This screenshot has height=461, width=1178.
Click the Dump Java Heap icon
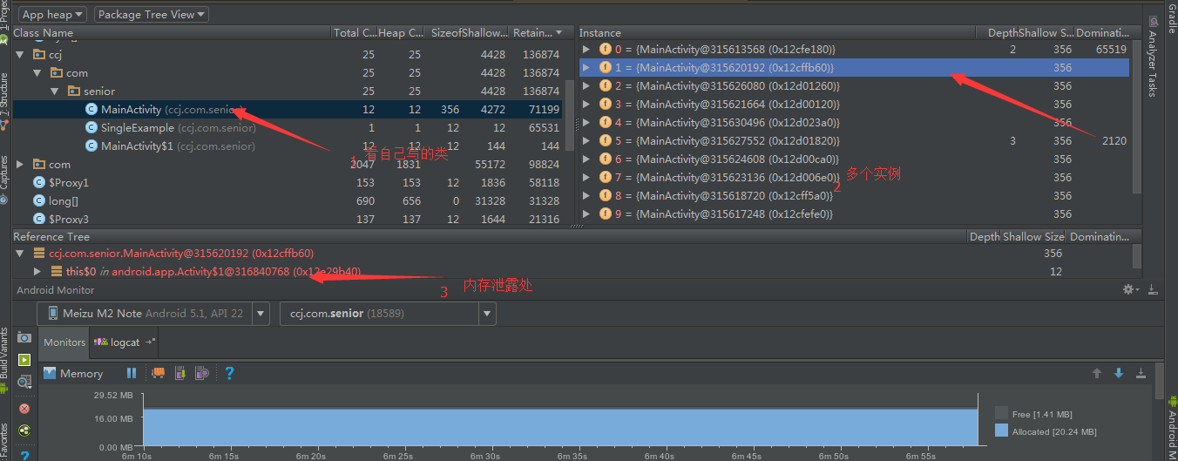click(x=180, y=373)
